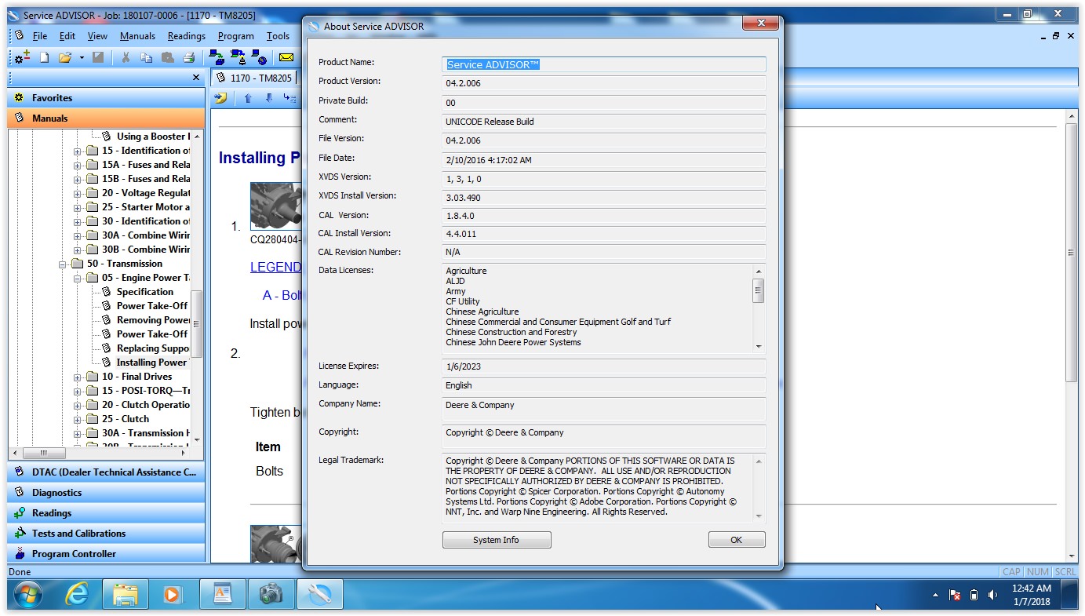The height and width of the screenshot is (616, 1085).
Task: Click the computer-with-globe connection icon
Action: coord(260,57)
